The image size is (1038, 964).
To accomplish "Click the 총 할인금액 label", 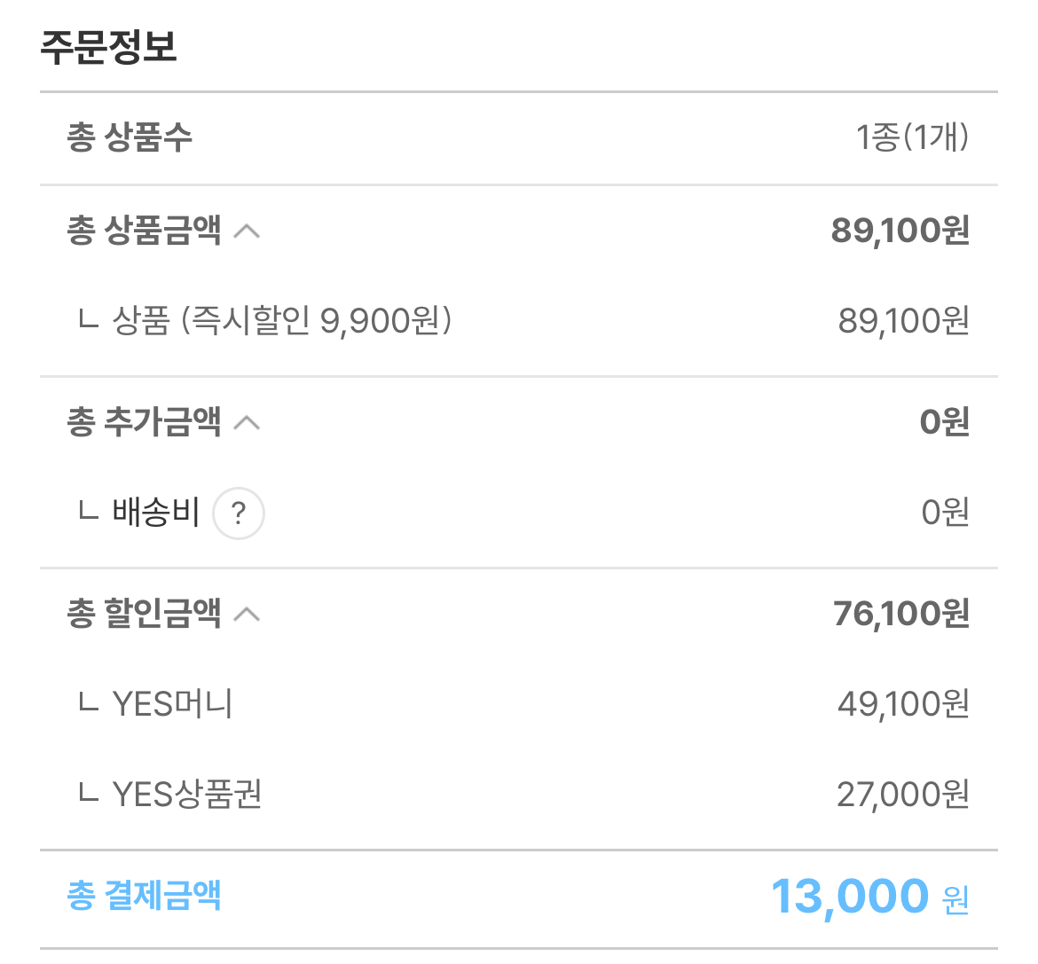I will click(144, 613).
